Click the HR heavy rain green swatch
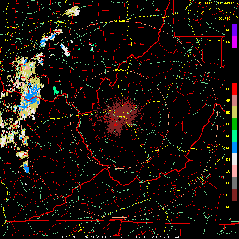The height and width of the screenshot is (239, 239). click(234, 124)
